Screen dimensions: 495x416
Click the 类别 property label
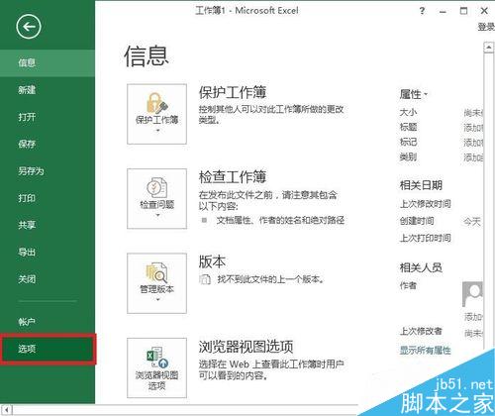click(x=408, y=156)
